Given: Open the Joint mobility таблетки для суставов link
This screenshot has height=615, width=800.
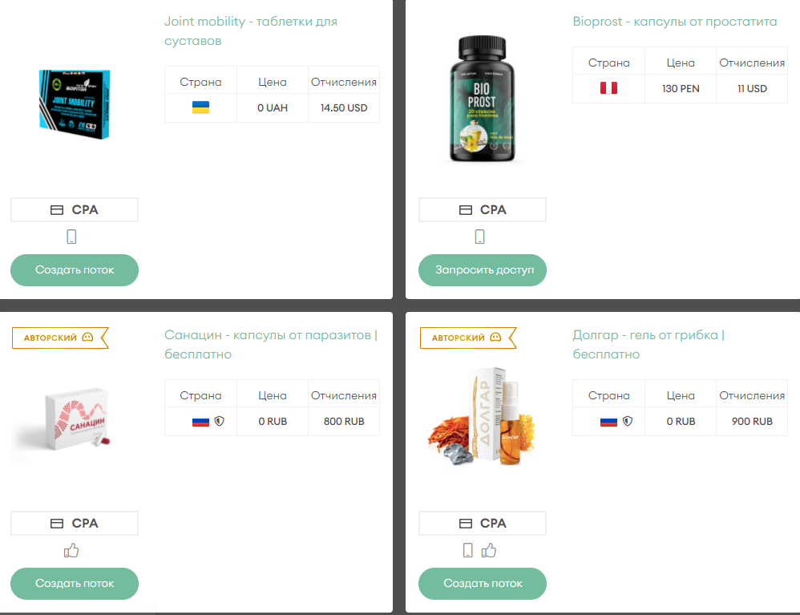Looking at the screenshot, I should [x=251, y=31].
